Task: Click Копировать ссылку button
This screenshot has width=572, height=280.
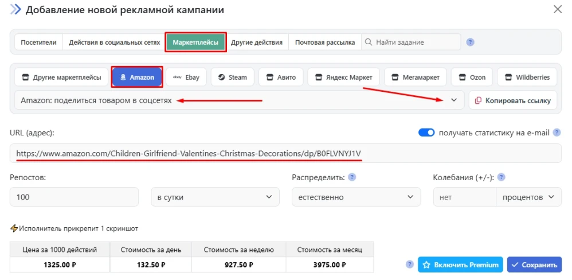Action: tap(513, 100)
